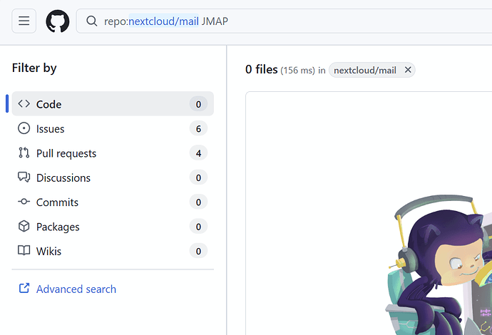Image resolution: width=492 pixels, height=335 pixels.
Task: Filter results by Issues
Action: (113, 128)
